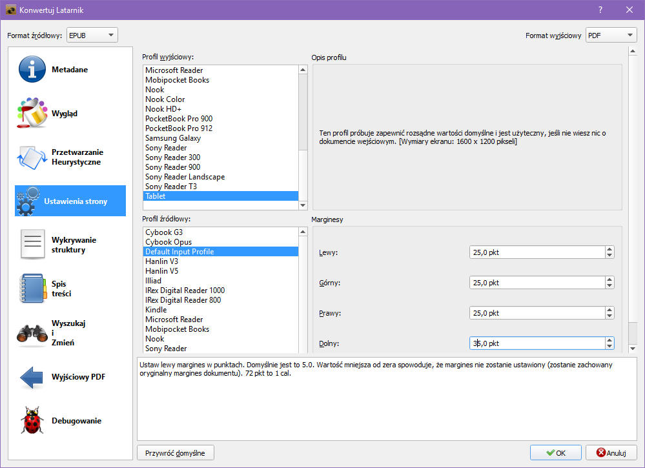Open Przetwarzanie Heurystyczne icon
The image size is (645, 468).
tap(32, 158)
